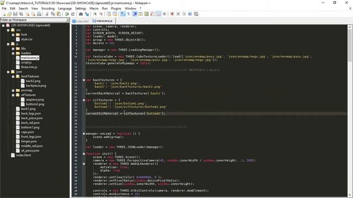Create a new document with New icon
Image resolution: width=353 pixels, height=198 pixels.
point(4,14)
